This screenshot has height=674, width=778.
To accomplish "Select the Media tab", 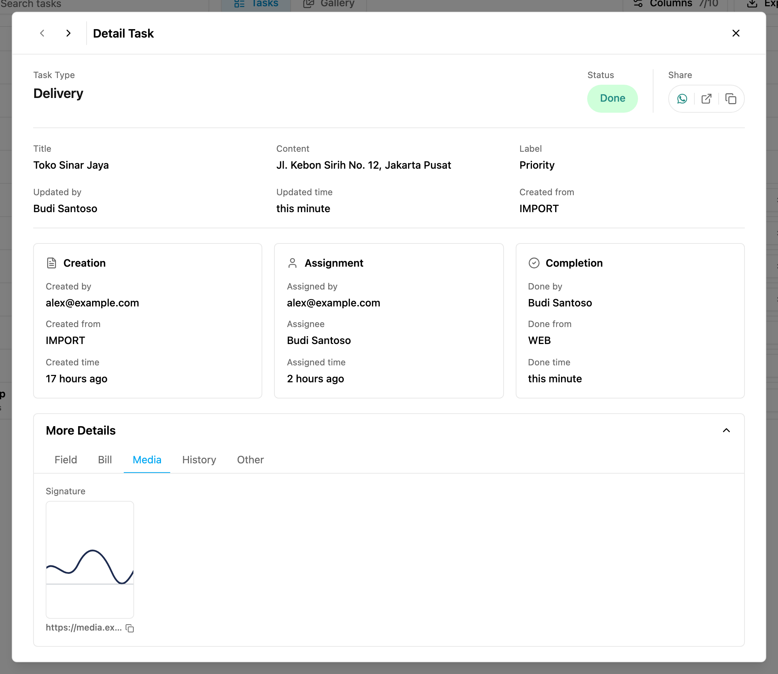I will pyautogui.click(x=147, y=460).
